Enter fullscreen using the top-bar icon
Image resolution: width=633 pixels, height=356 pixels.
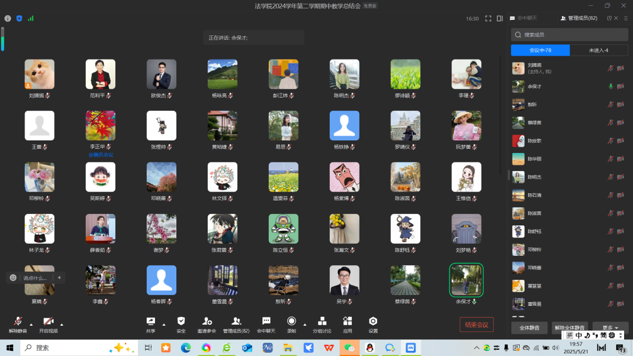(488, 18)
